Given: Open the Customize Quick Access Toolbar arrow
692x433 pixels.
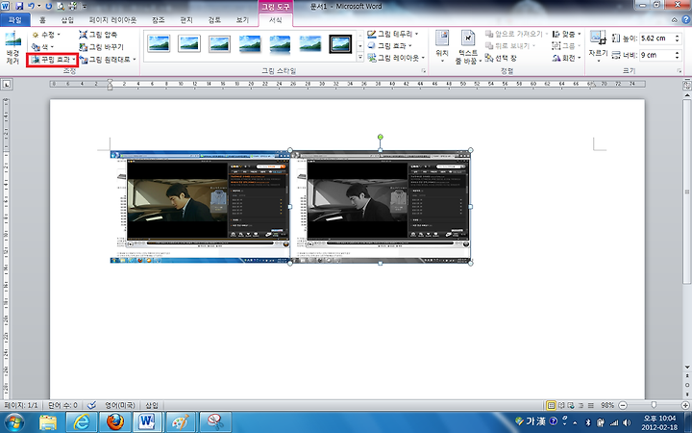Looking at the screenshot, I should [x=85, y=7].
